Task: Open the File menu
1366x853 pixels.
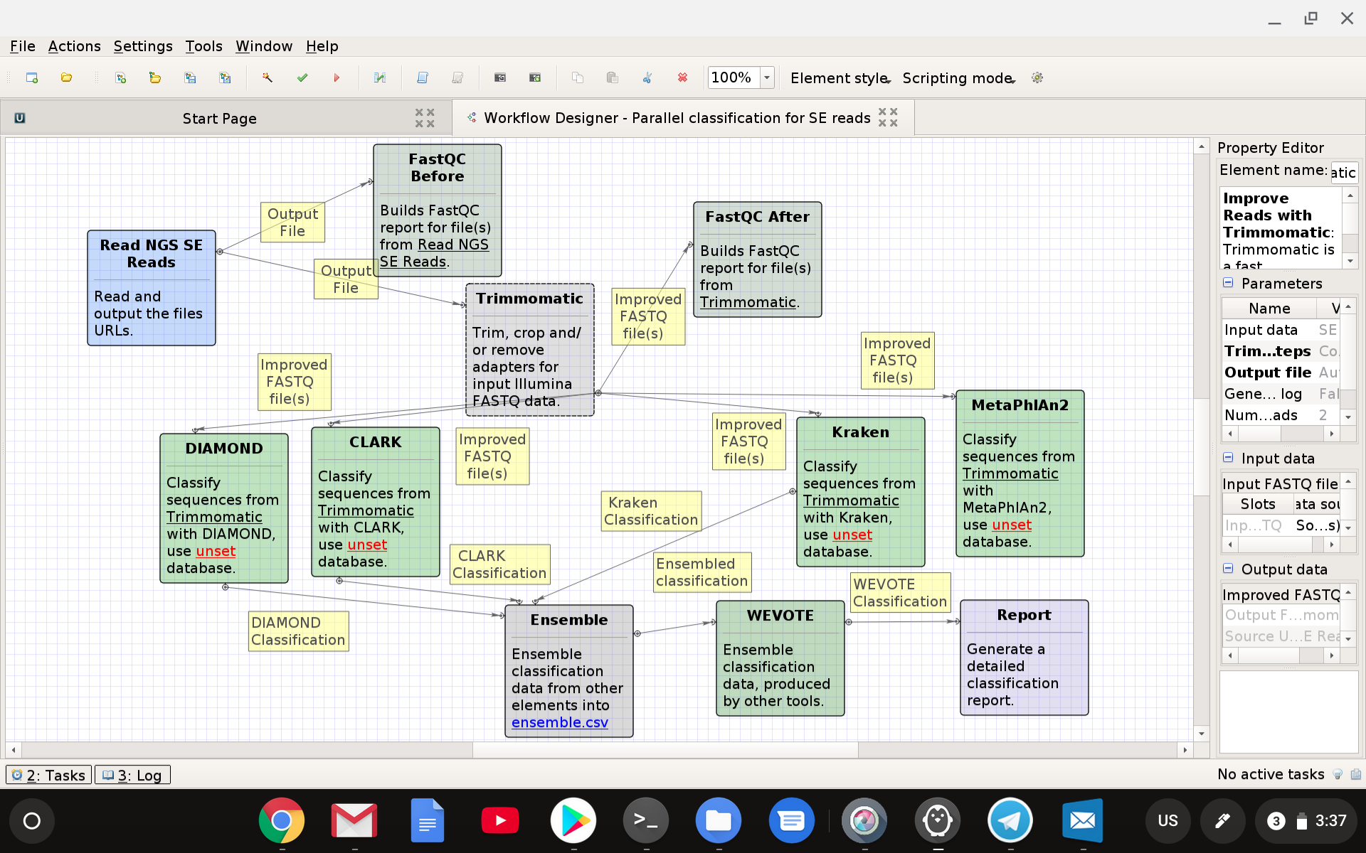Action: tap(22, 46)
